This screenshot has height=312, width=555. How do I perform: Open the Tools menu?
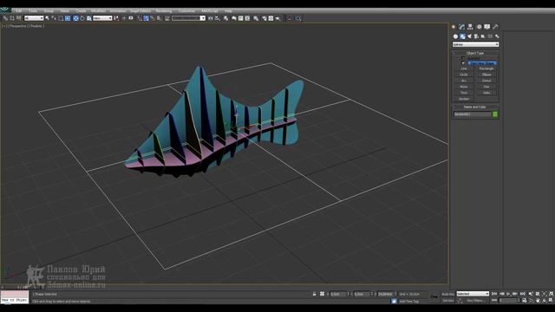point(33,11)
